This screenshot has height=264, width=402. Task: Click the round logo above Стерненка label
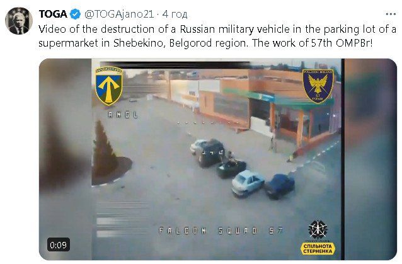pyautogui.click(x=318, y=229)
